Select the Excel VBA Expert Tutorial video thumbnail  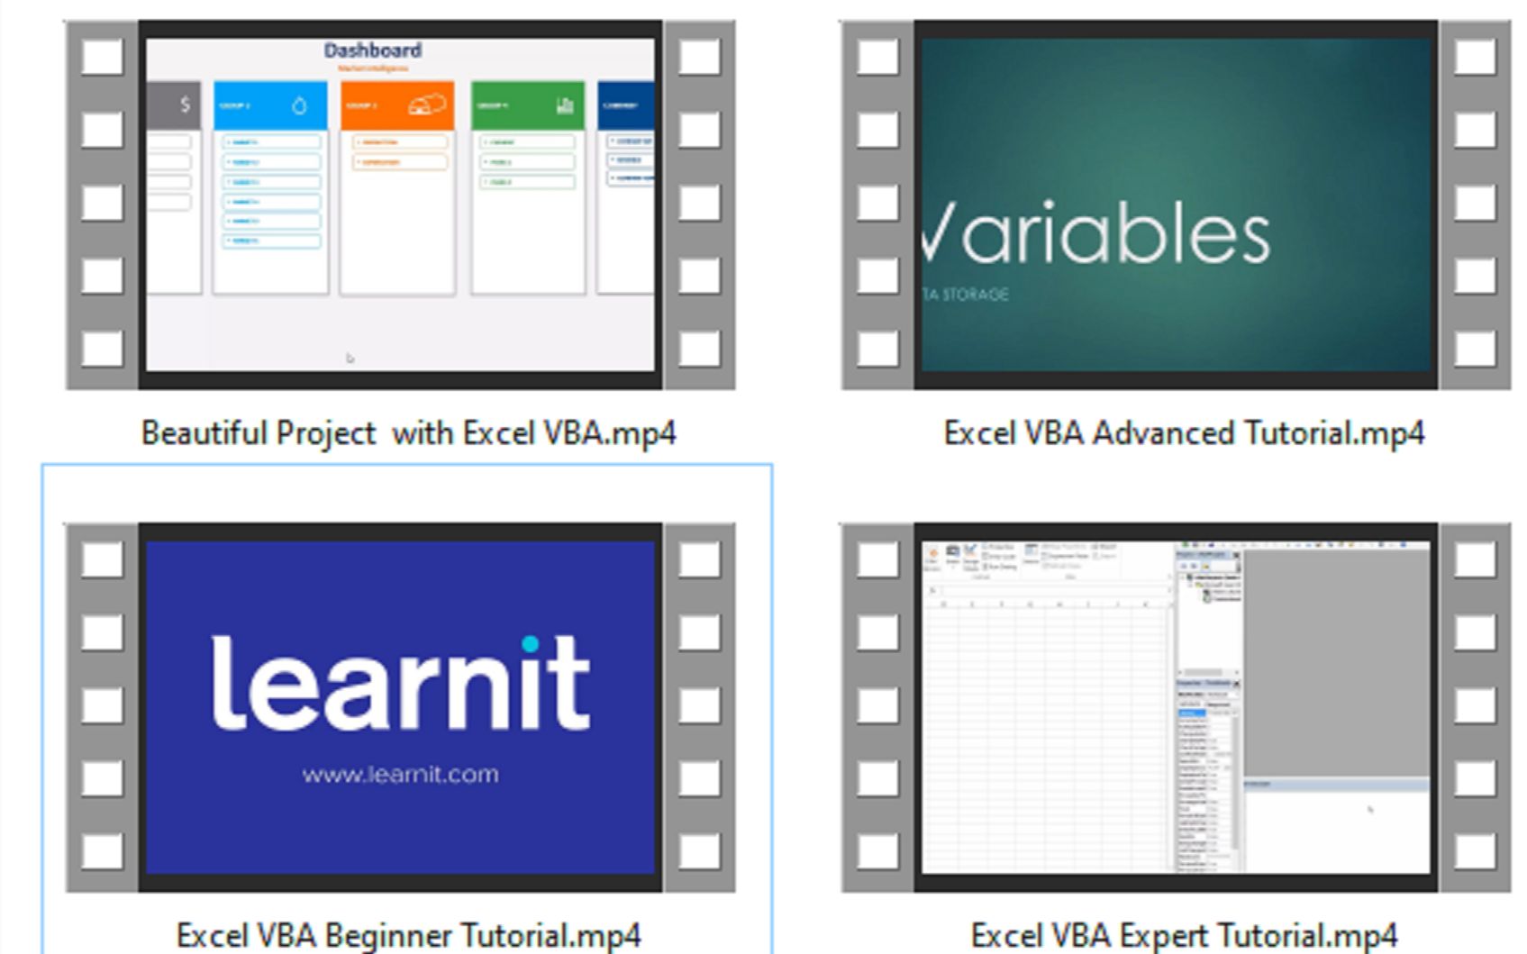tap(1176, 707)
